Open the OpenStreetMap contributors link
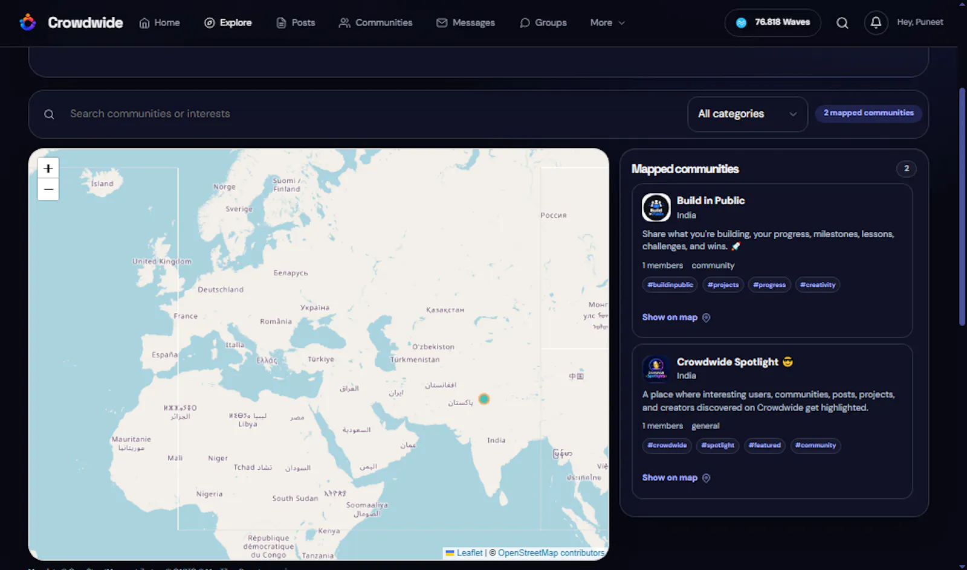Viewport: 967px width, 570px height. point(551,552)
